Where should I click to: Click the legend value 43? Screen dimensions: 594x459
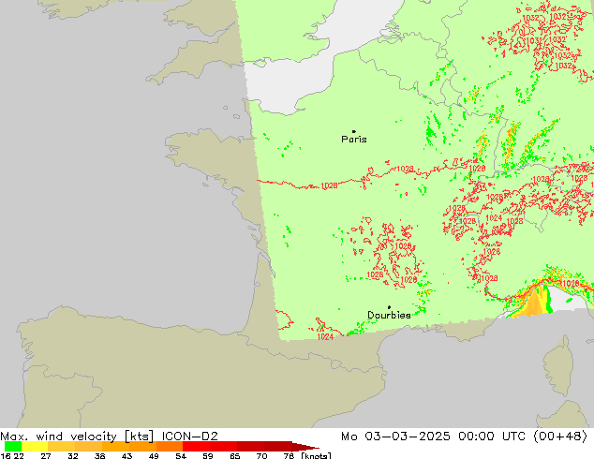click(126, 455)
